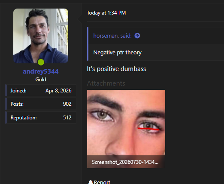Click the Report bell icon
Image resolution: width=224 pixels, height=184 pixels.
pyautogui.click(x=91, y=182)
